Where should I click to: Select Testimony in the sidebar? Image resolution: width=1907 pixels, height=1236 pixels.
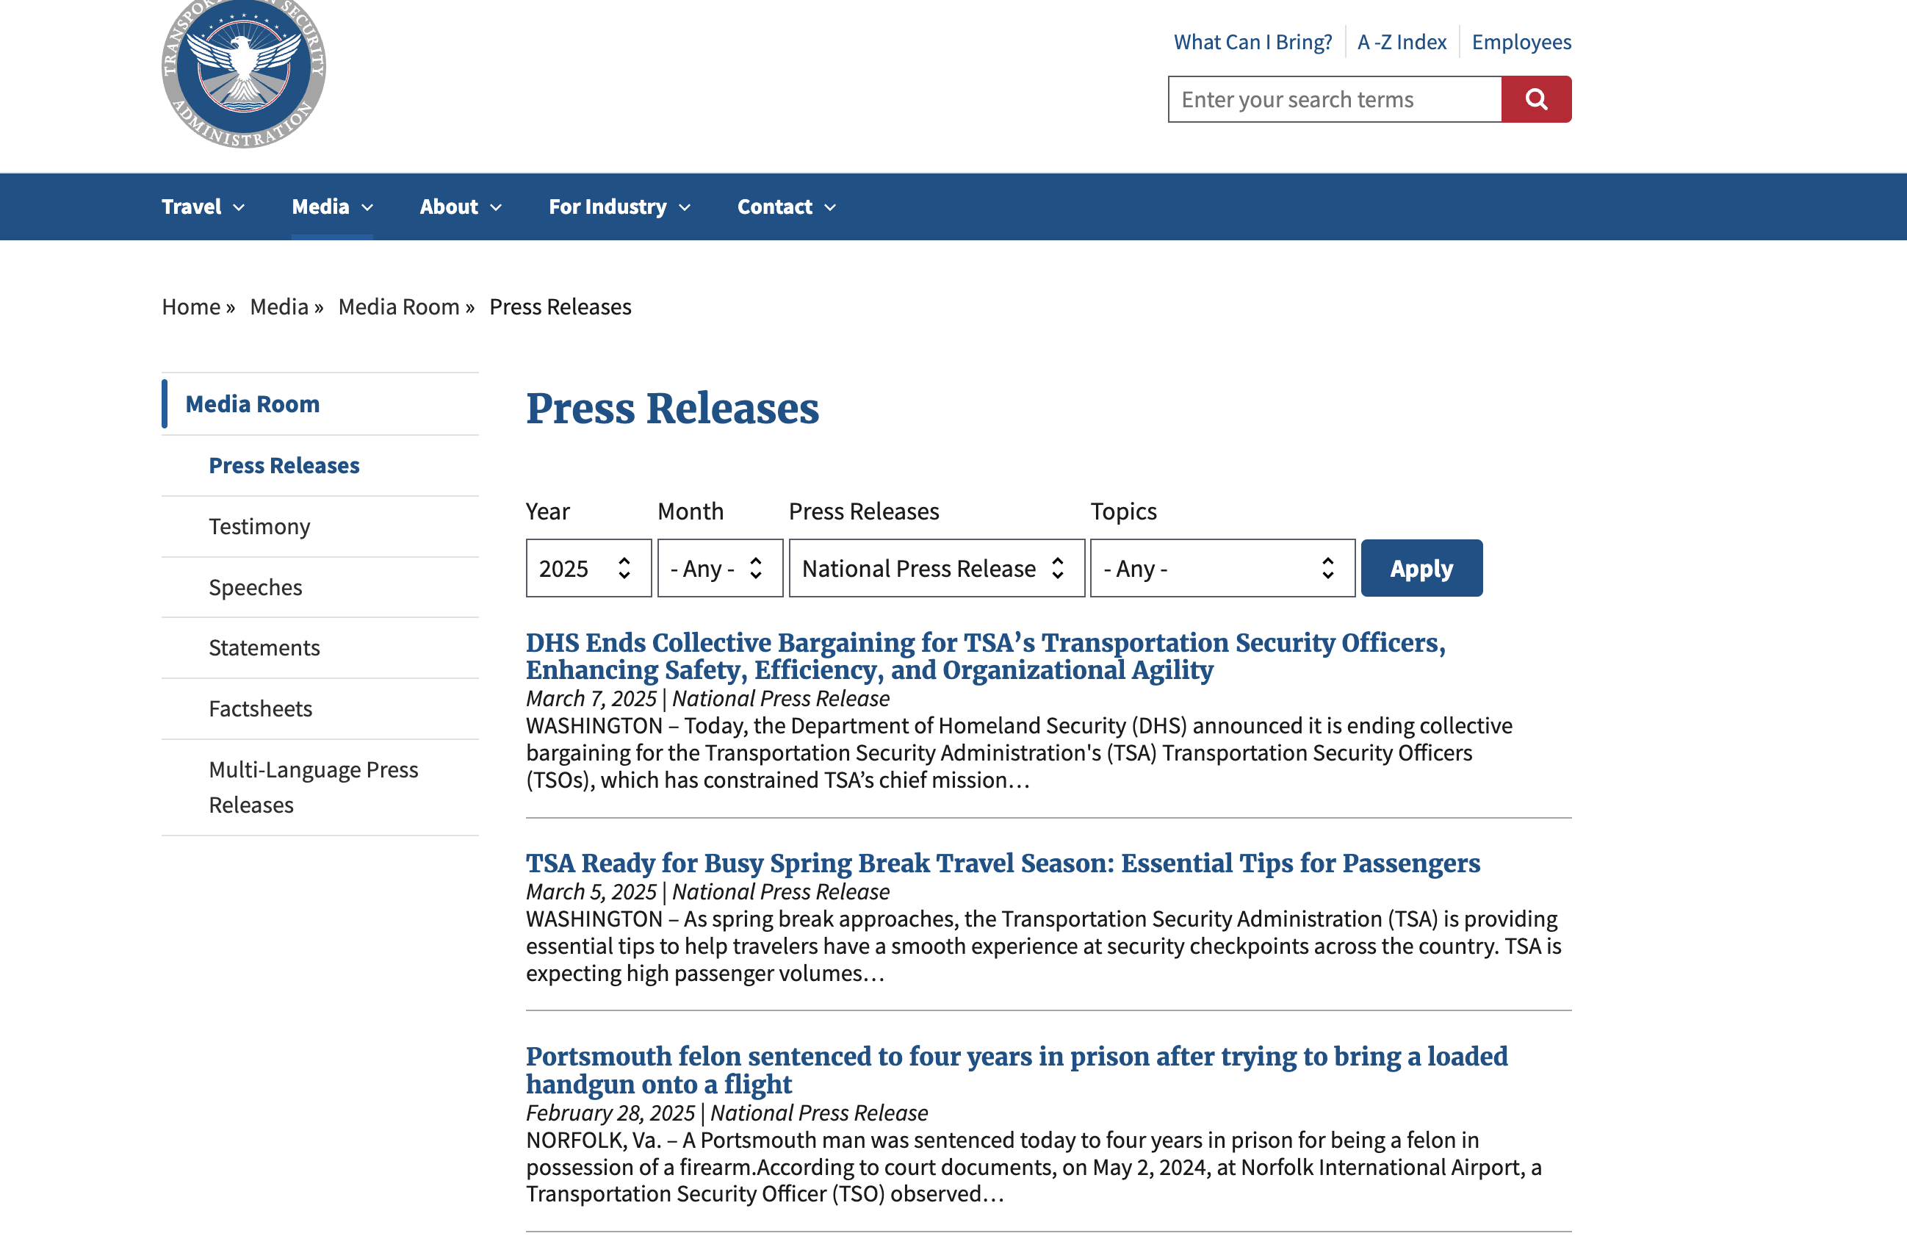[259, 527]
